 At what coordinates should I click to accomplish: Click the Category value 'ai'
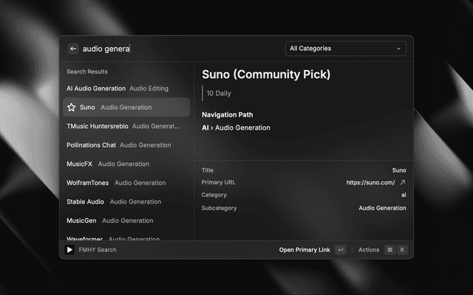click(x=404, y=195)
